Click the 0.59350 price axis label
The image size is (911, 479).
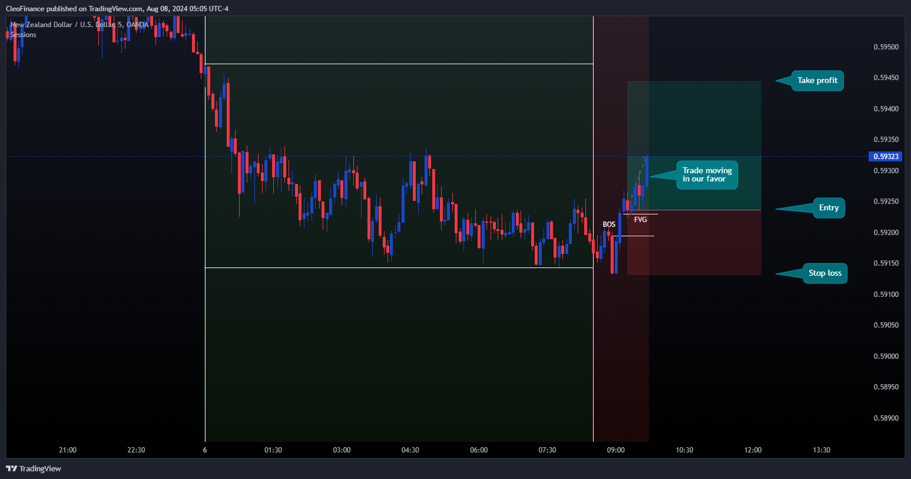pos(886,140)
